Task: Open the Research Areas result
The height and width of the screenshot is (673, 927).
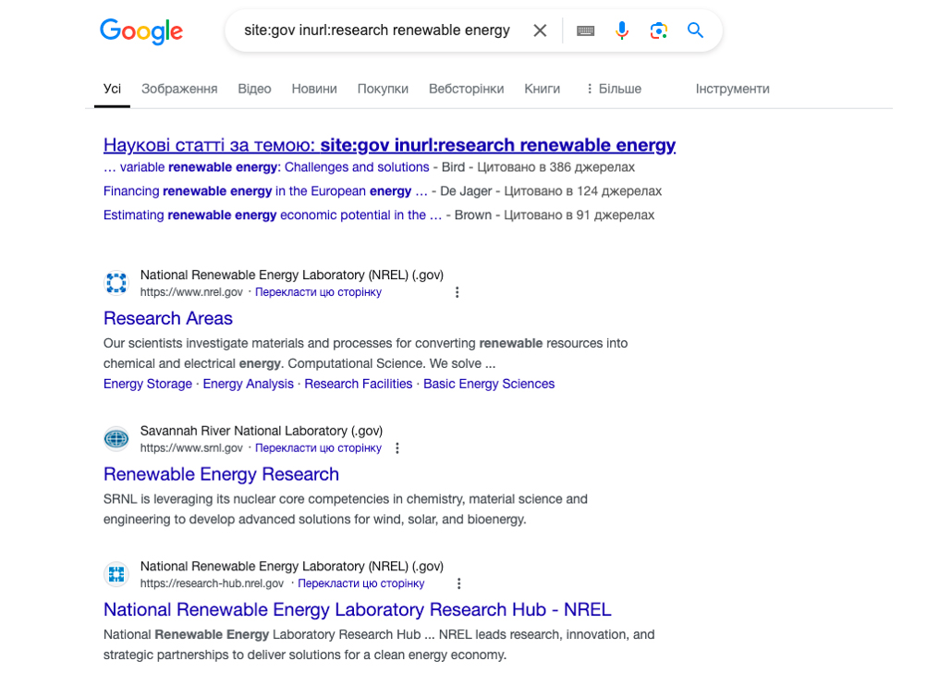Action: point(168,318)
